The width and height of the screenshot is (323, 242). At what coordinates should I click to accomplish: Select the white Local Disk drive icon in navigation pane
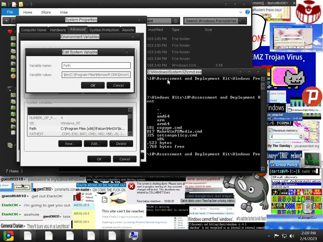click(13, 133)
